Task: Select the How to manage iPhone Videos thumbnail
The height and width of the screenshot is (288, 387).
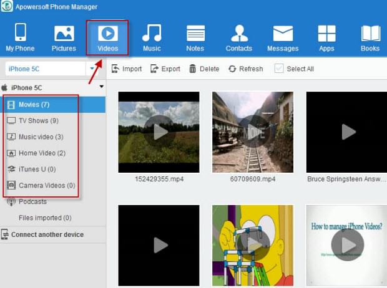Action: (x=346, y=246)
